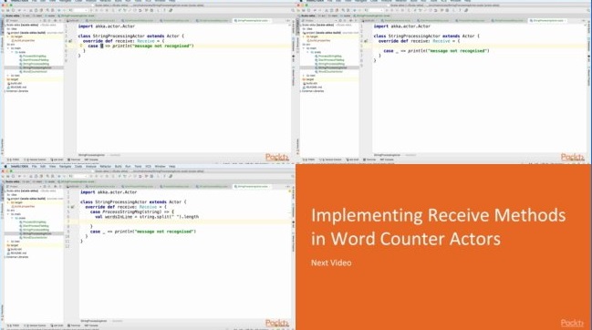Click the lightbulb intention icon beside case line

(81, 46)
